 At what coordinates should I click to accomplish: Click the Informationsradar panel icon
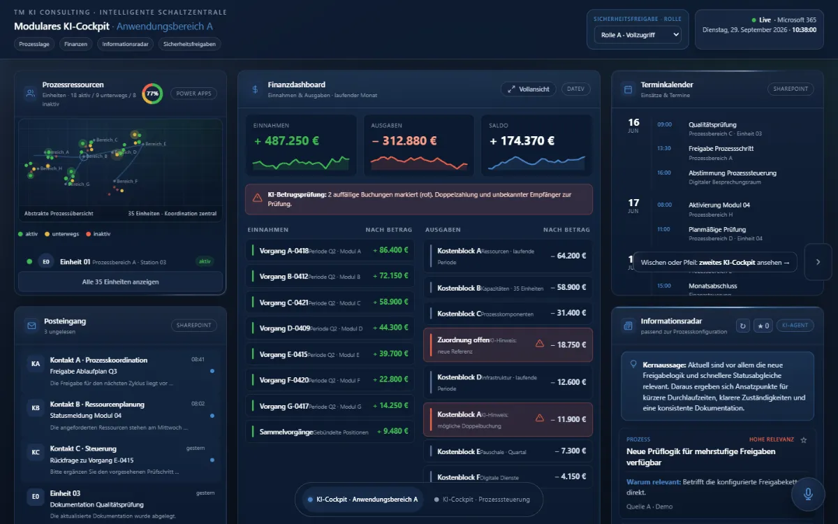[x=628, y=326]
